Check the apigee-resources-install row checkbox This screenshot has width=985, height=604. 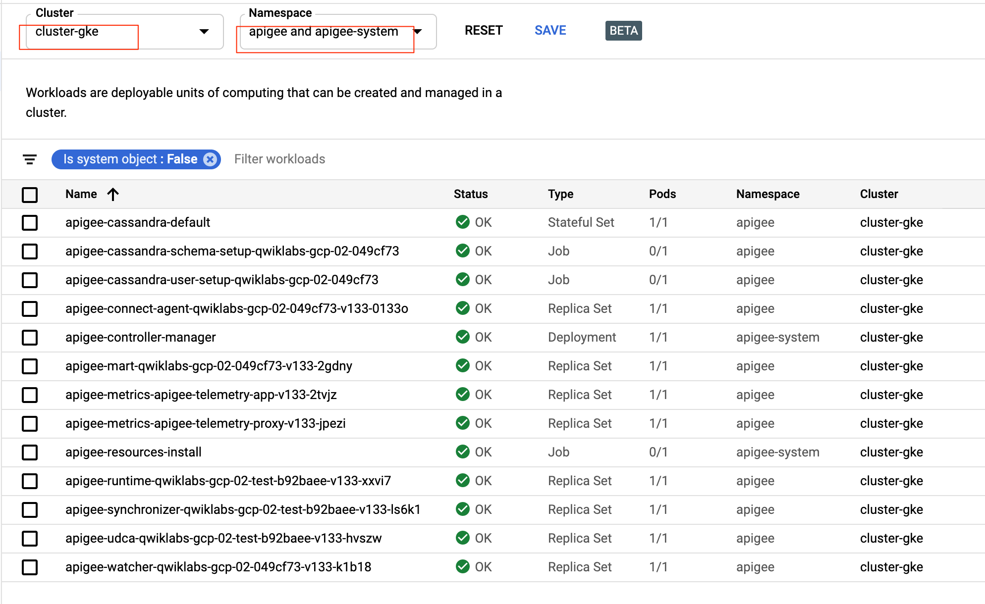pyautogui.click(x=30, y=453)
